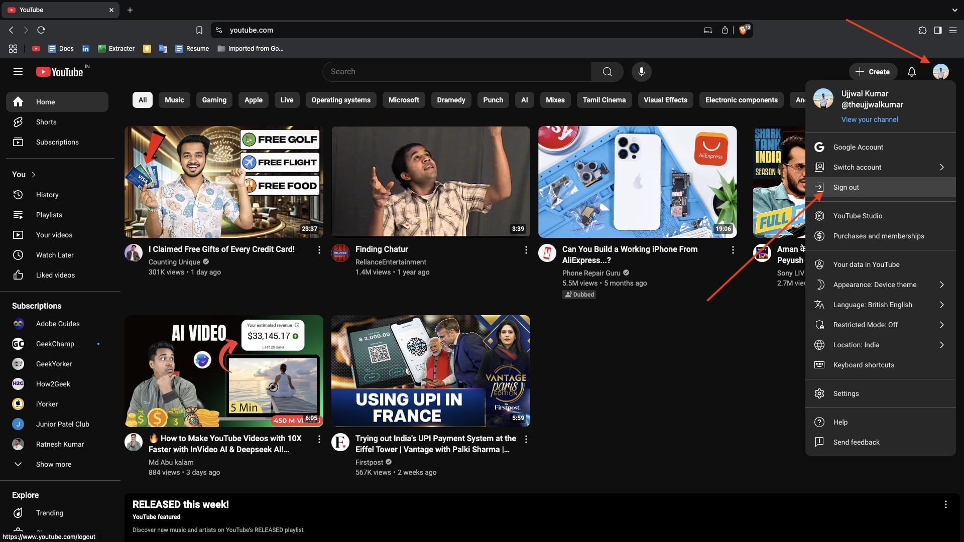964x542 pixels.
Task: Click the Brave Shields icon in address bar
Action: 744,30
